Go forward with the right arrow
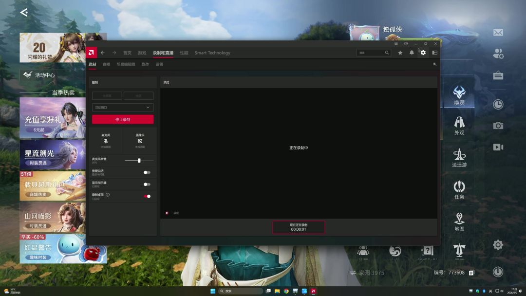The height and width of the screenshot is (296, 526). click(x=114, y=53)
